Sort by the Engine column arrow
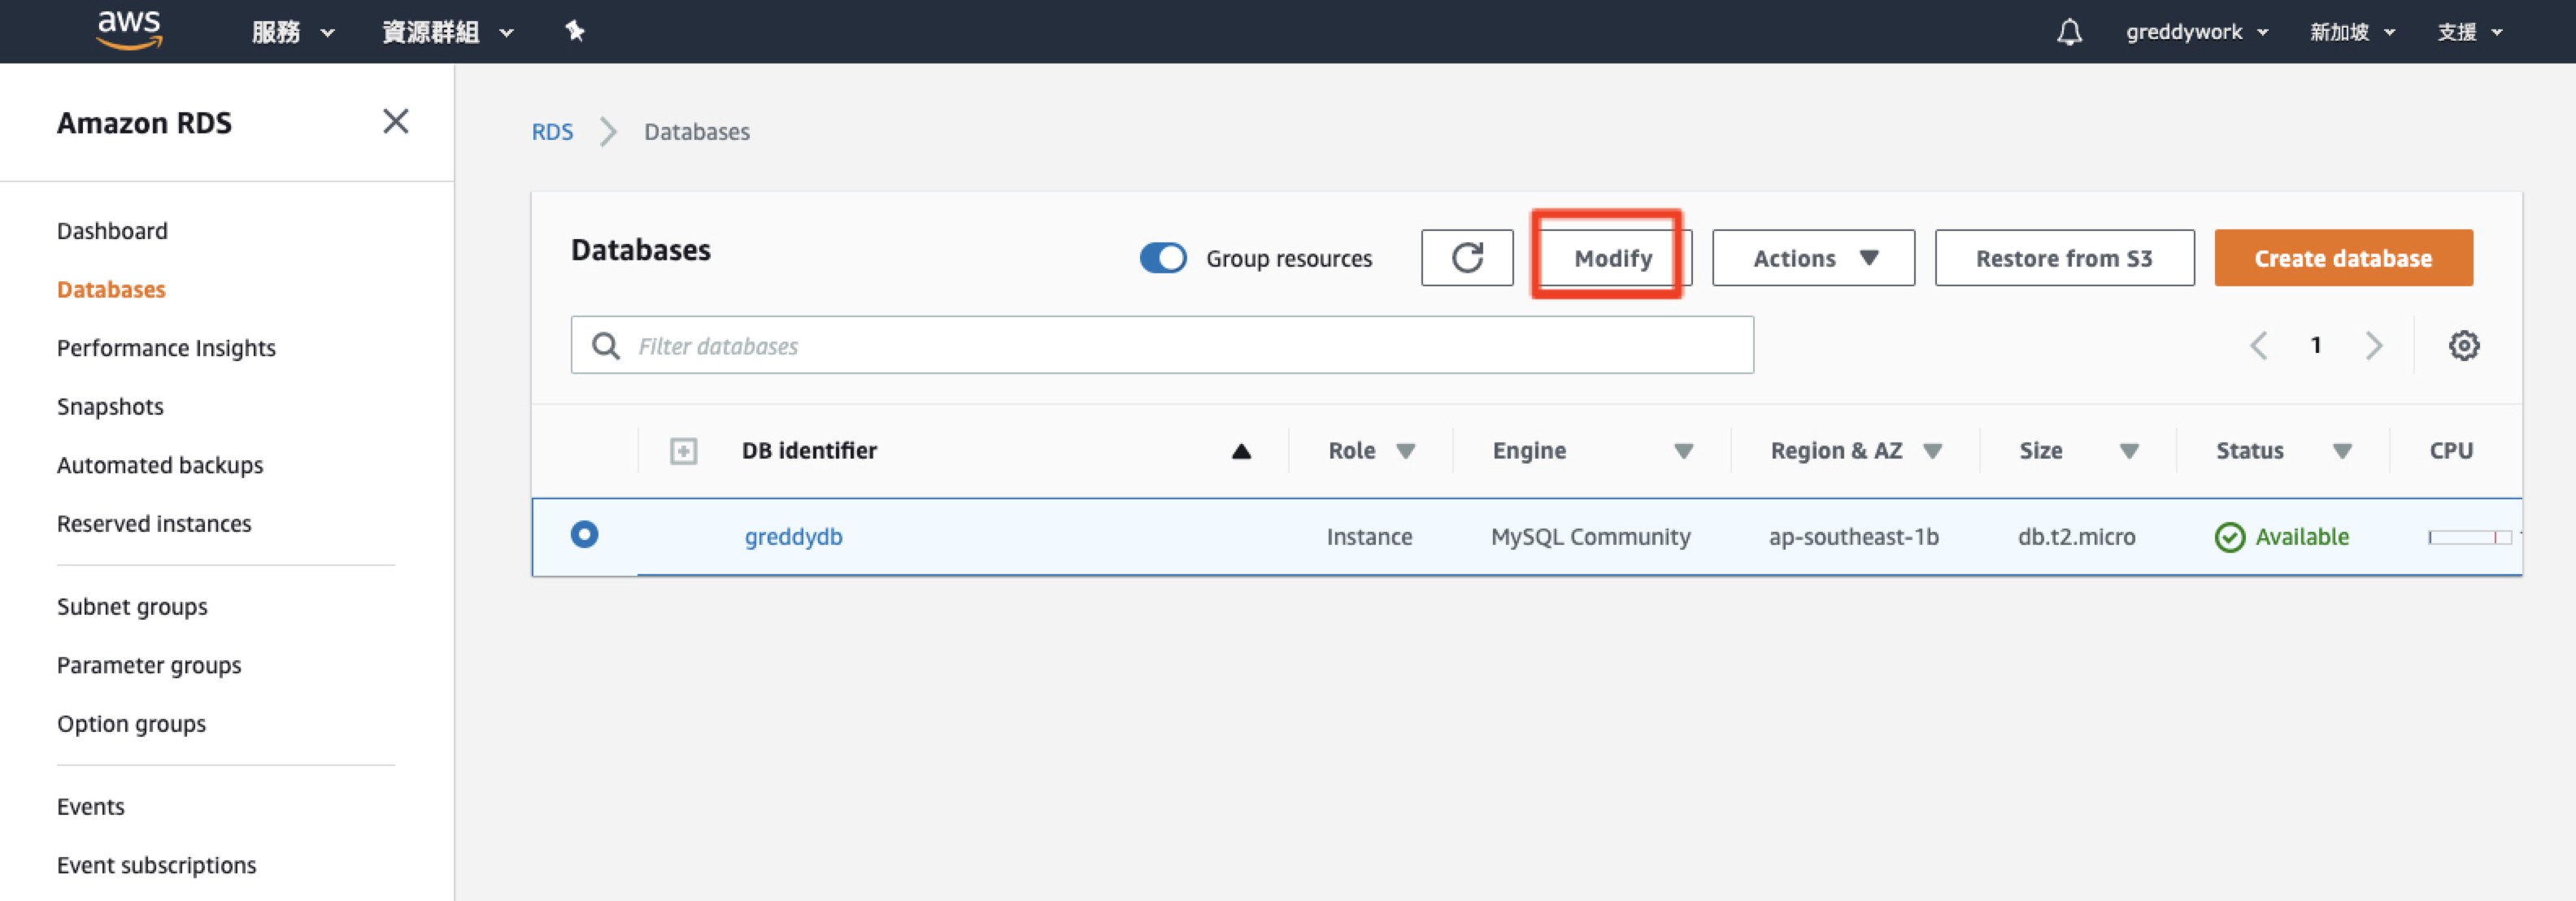Viewport: 2576px width, 901px height. pos(1684,451)
